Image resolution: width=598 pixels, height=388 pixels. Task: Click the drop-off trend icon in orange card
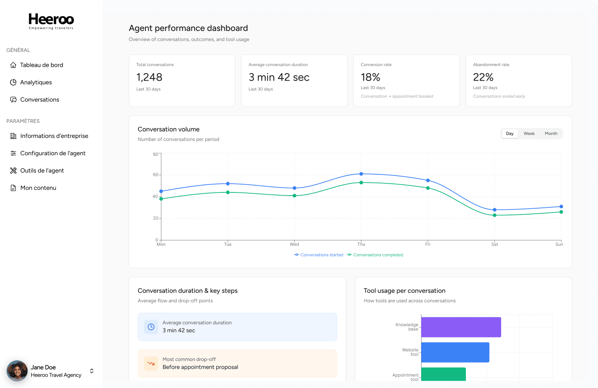click(151, 364)
